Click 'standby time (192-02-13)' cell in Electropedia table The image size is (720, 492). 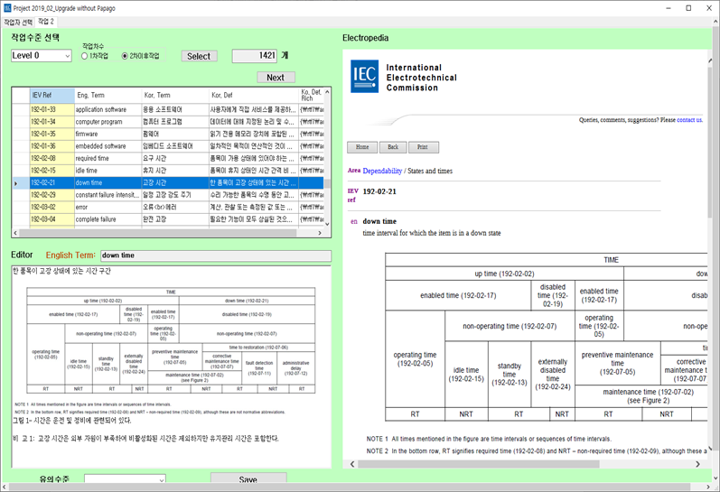[x=510, y=374]
